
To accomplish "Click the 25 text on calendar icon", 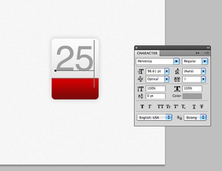I will pos(75,58).
